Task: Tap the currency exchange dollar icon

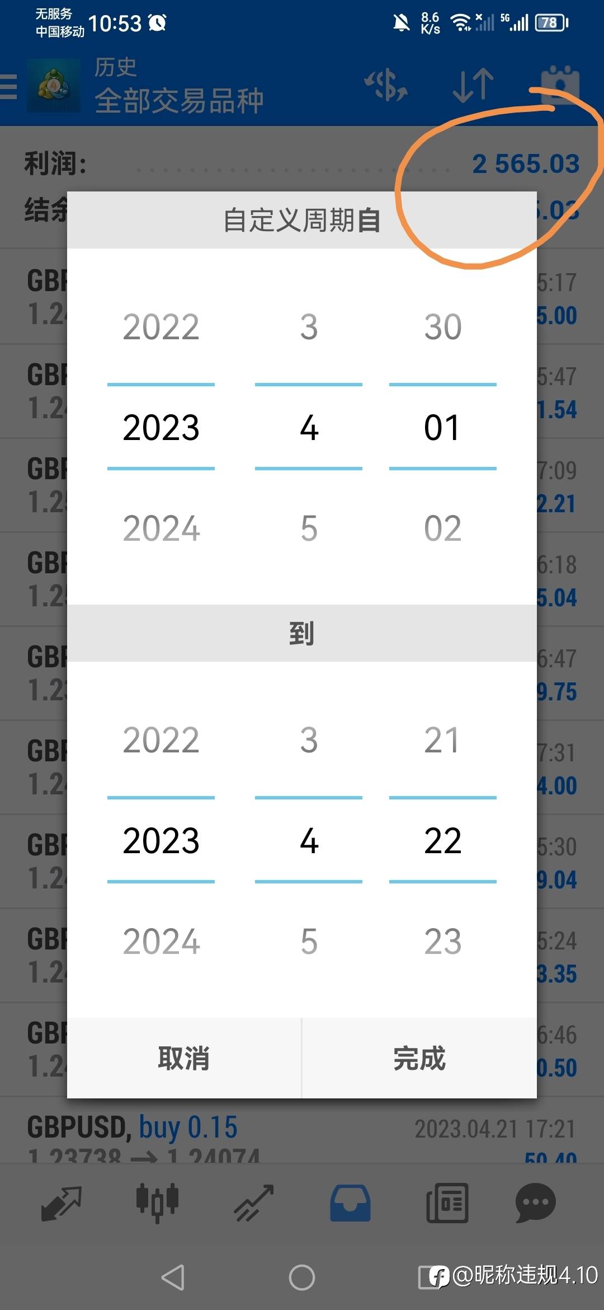Action: pyautogui.click(x=386, y=86)
